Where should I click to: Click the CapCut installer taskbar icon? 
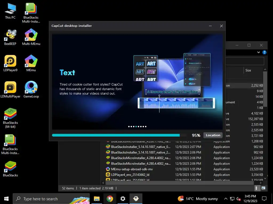136,199
